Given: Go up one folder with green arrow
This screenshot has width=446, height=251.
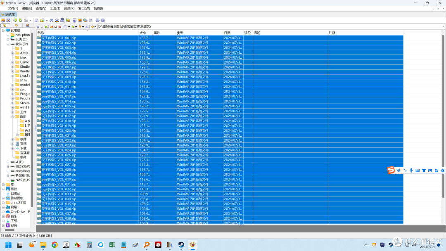Looking at the screenshot, I should point(46,27).
